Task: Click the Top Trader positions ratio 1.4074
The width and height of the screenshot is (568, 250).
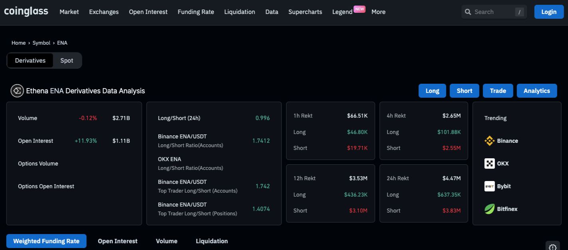Action: click(x=261, y=209)
